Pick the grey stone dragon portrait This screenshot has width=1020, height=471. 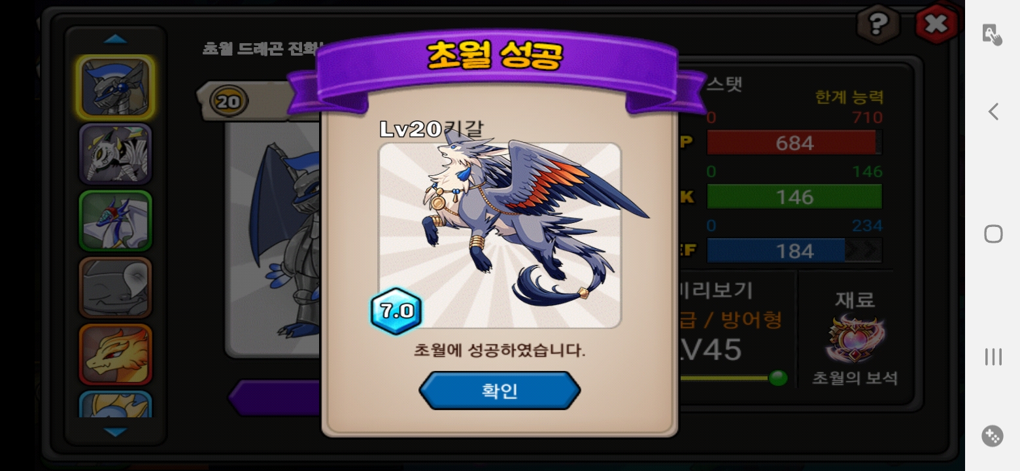click(116, 288)
